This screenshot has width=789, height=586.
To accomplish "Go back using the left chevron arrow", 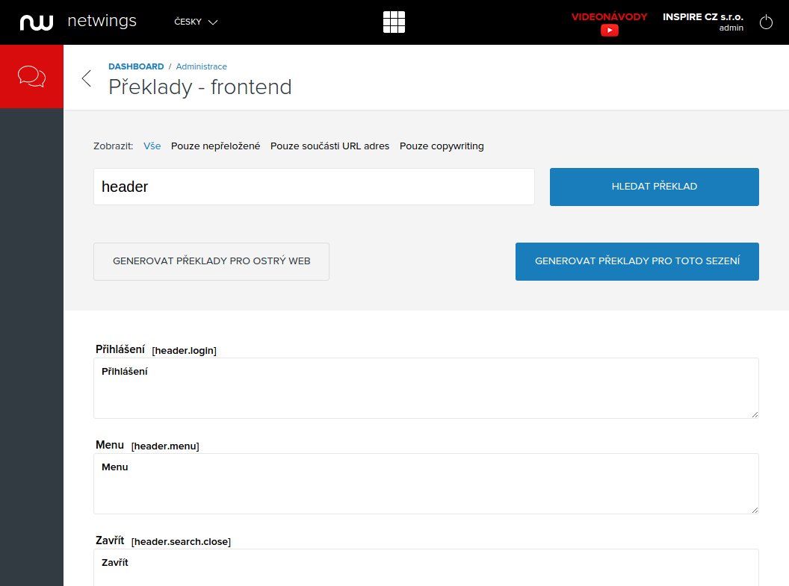I will click(87, 78).
